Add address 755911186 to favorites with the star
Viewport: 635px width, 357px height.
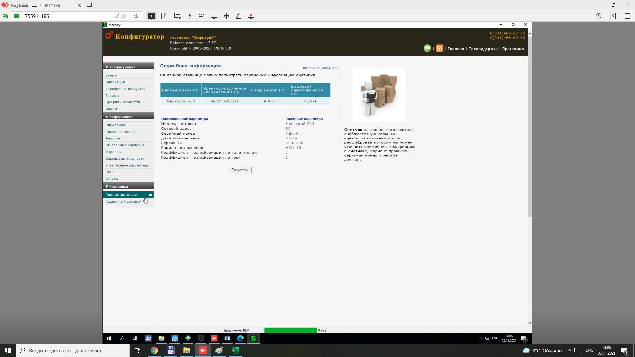coord(137,16)
